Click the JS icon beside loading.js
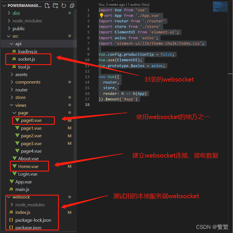The height and width of the screenshot is (233, 233). click(x=14, y=52)
